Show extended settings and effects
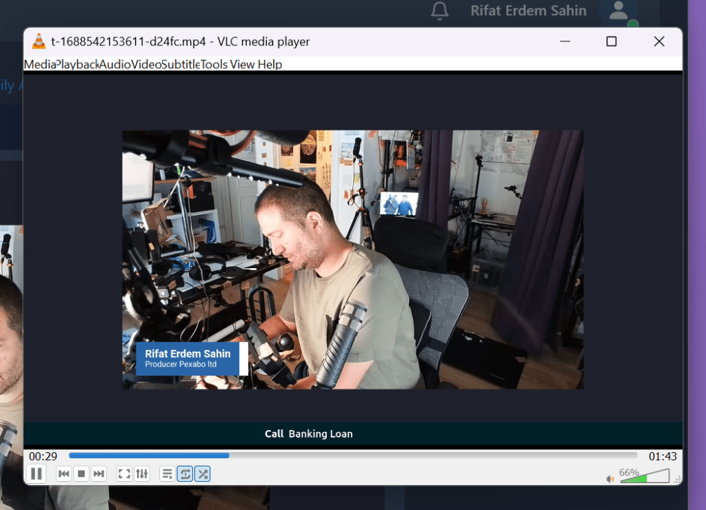The width and height of the screenshot is (706, 510). [x=142, y=473]
